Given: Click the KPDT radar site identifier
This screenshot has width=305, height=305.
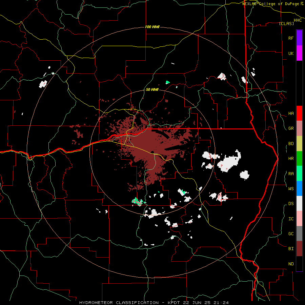Looking at the screenshot, I should 174,303.
